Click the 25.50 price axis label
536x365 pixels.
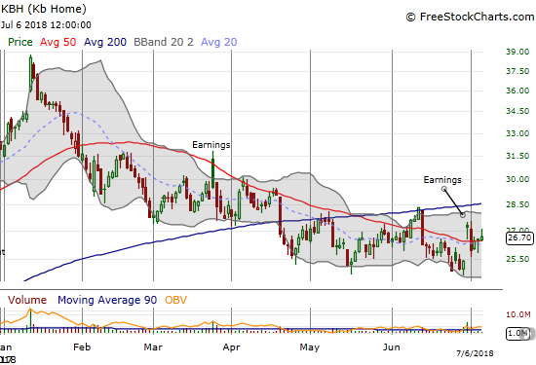click(517, 259)
